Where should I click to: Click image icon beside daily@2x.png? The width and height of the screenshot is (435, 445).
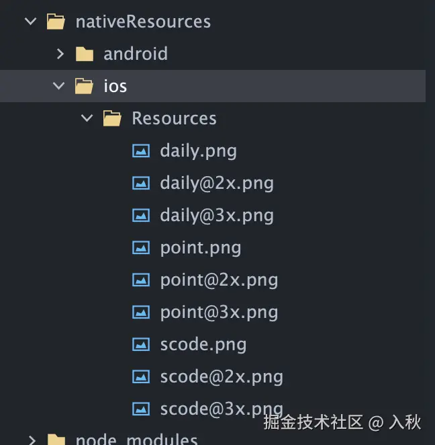(x=140, y=183)
